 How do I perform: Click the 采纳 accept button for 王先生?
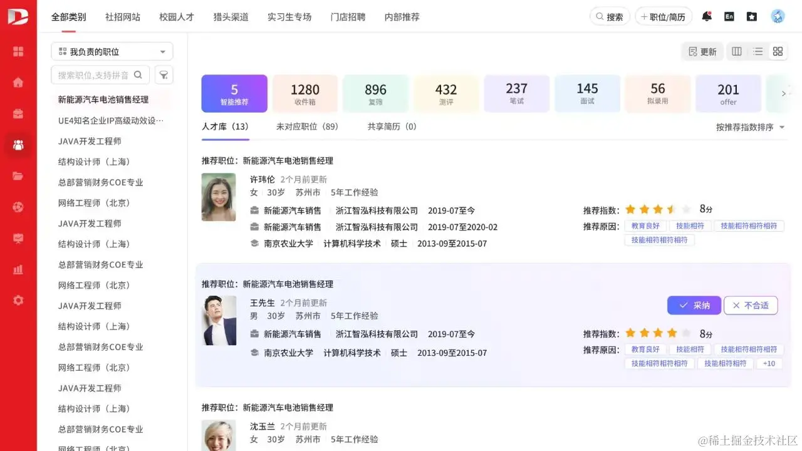click(694, 305)
